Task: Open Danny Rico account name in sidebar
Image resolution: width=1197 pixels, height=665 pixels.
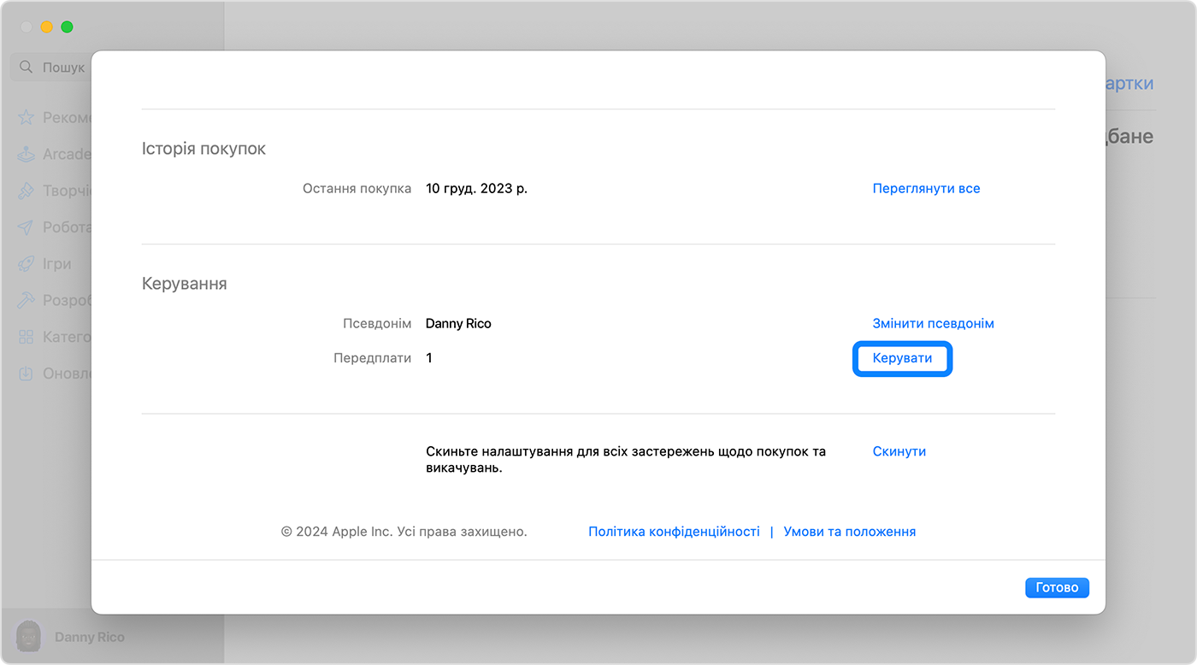Action: tap(90, 638)
